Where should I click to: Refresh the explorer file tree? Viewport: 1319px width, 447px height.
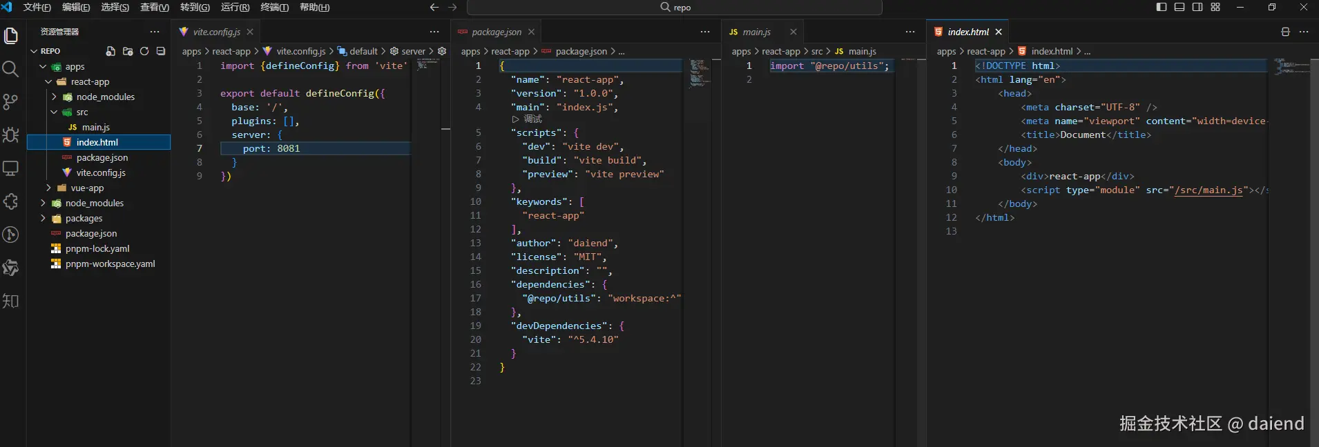tap(144, 51)
